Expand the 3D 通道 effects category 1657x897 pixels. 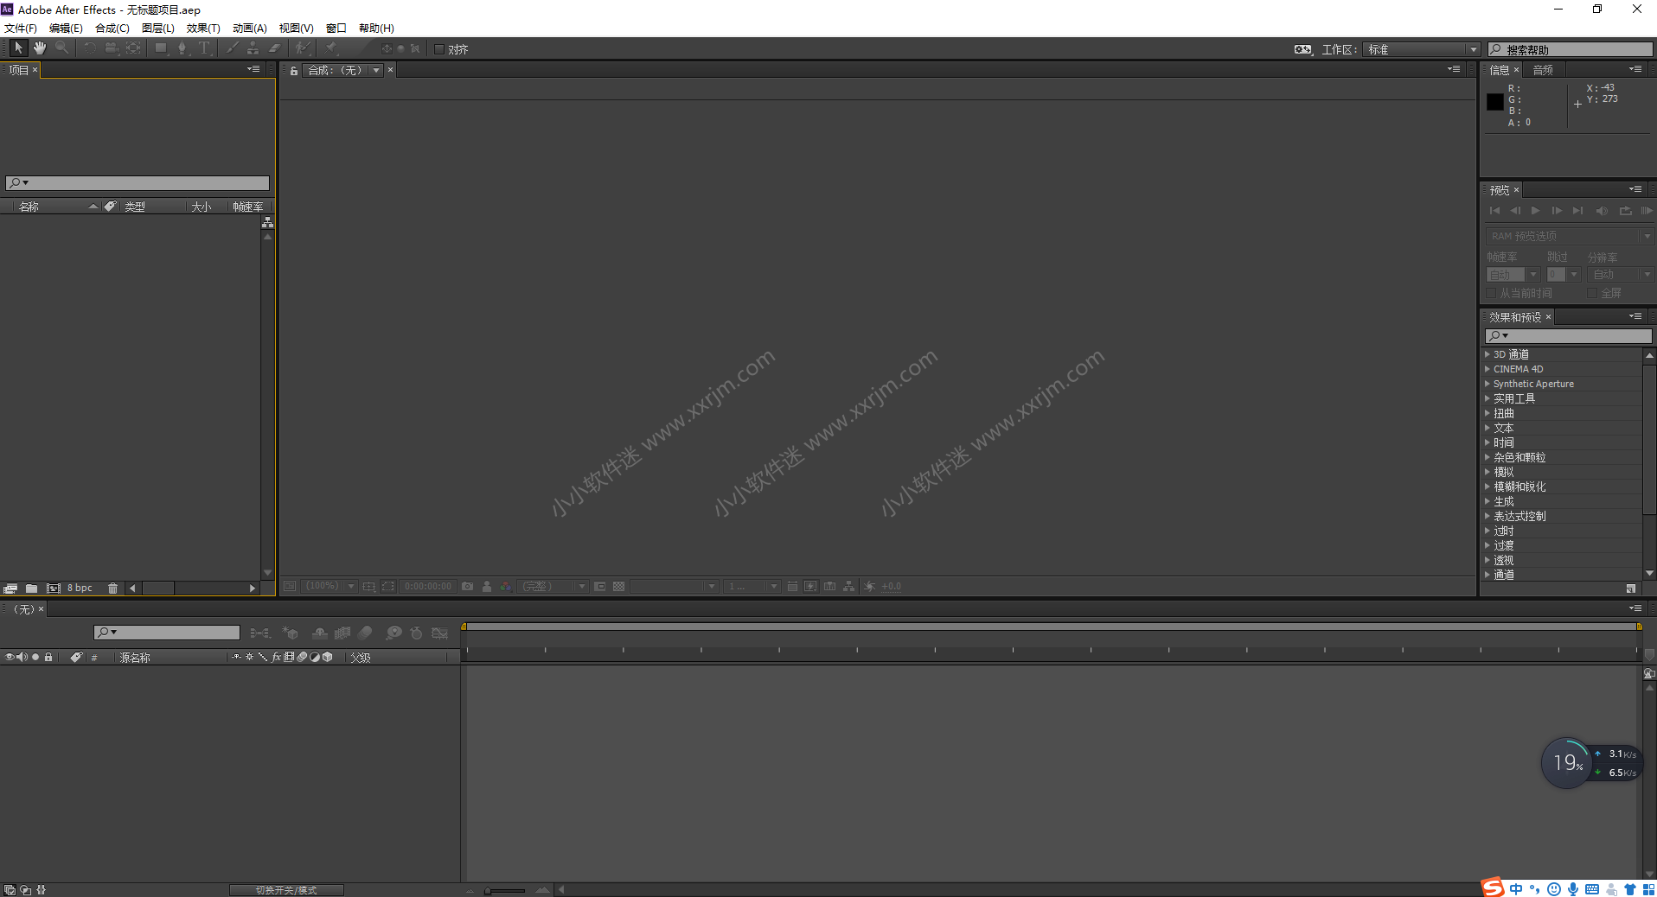pos(1487,354)
